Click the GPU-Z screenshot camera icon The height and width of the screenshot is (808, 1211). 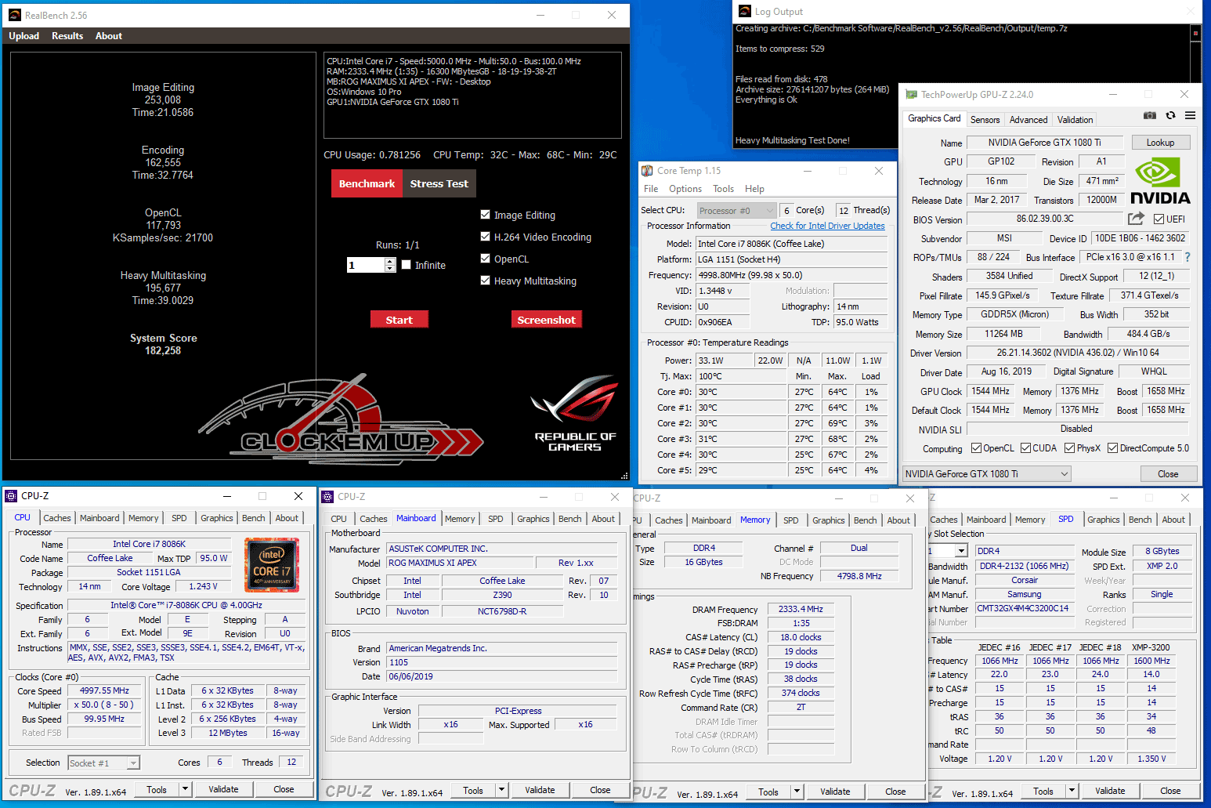click(1149, 116)
